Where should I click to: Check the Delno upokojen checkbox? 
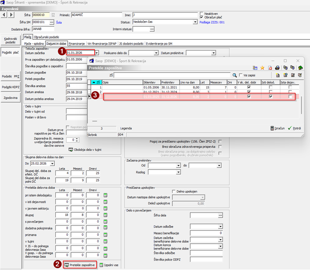pos(174,191)
